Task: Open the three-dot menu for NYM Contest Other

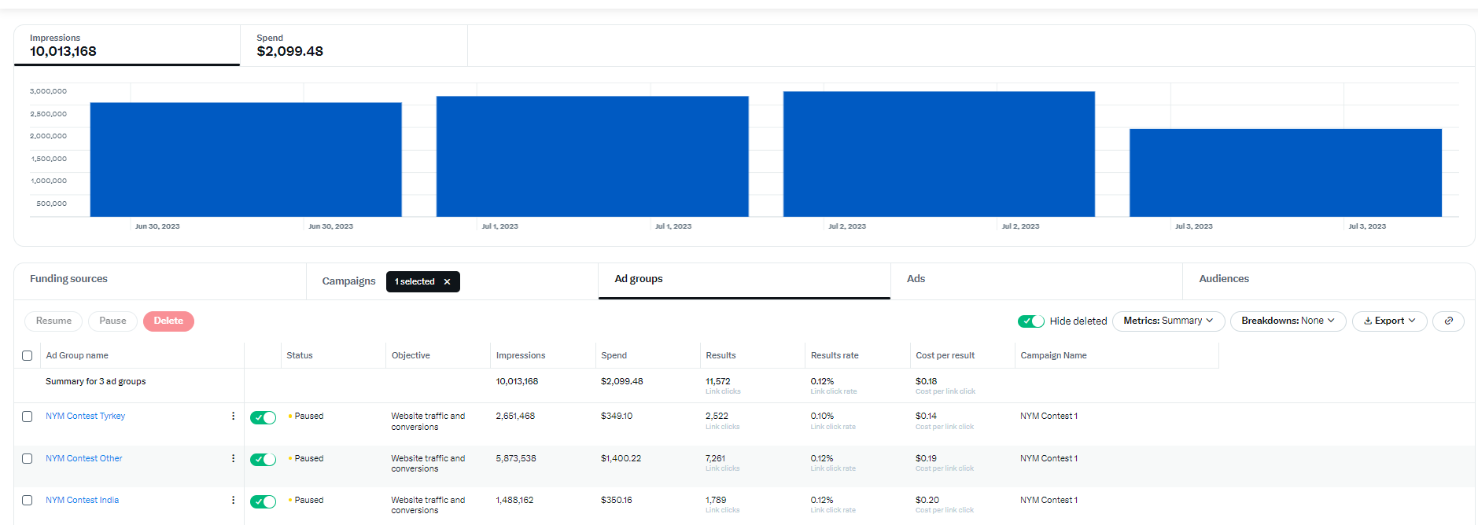Action: coord(233,458)
